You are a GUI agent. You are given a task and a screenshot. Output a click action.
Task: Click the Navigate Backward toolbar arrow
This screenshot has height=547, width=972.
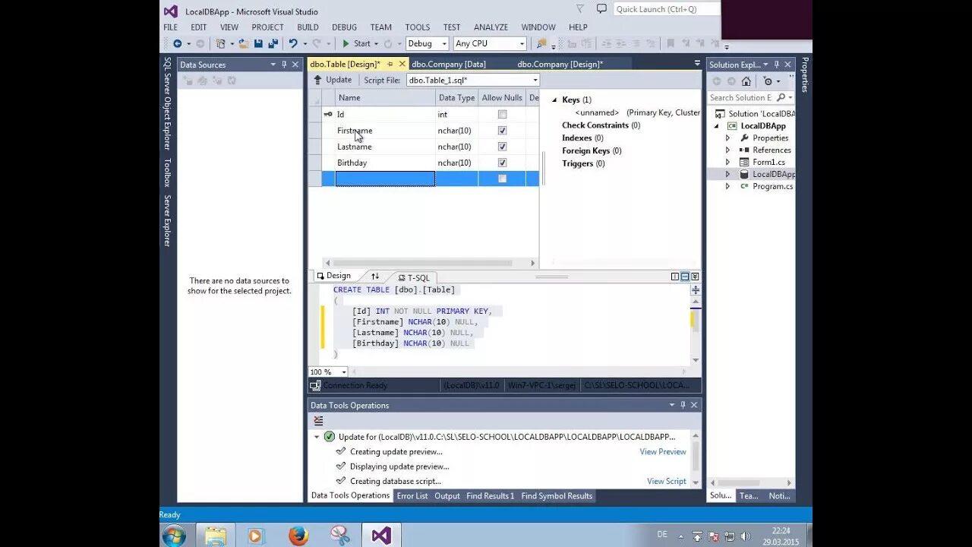point(177,44)
